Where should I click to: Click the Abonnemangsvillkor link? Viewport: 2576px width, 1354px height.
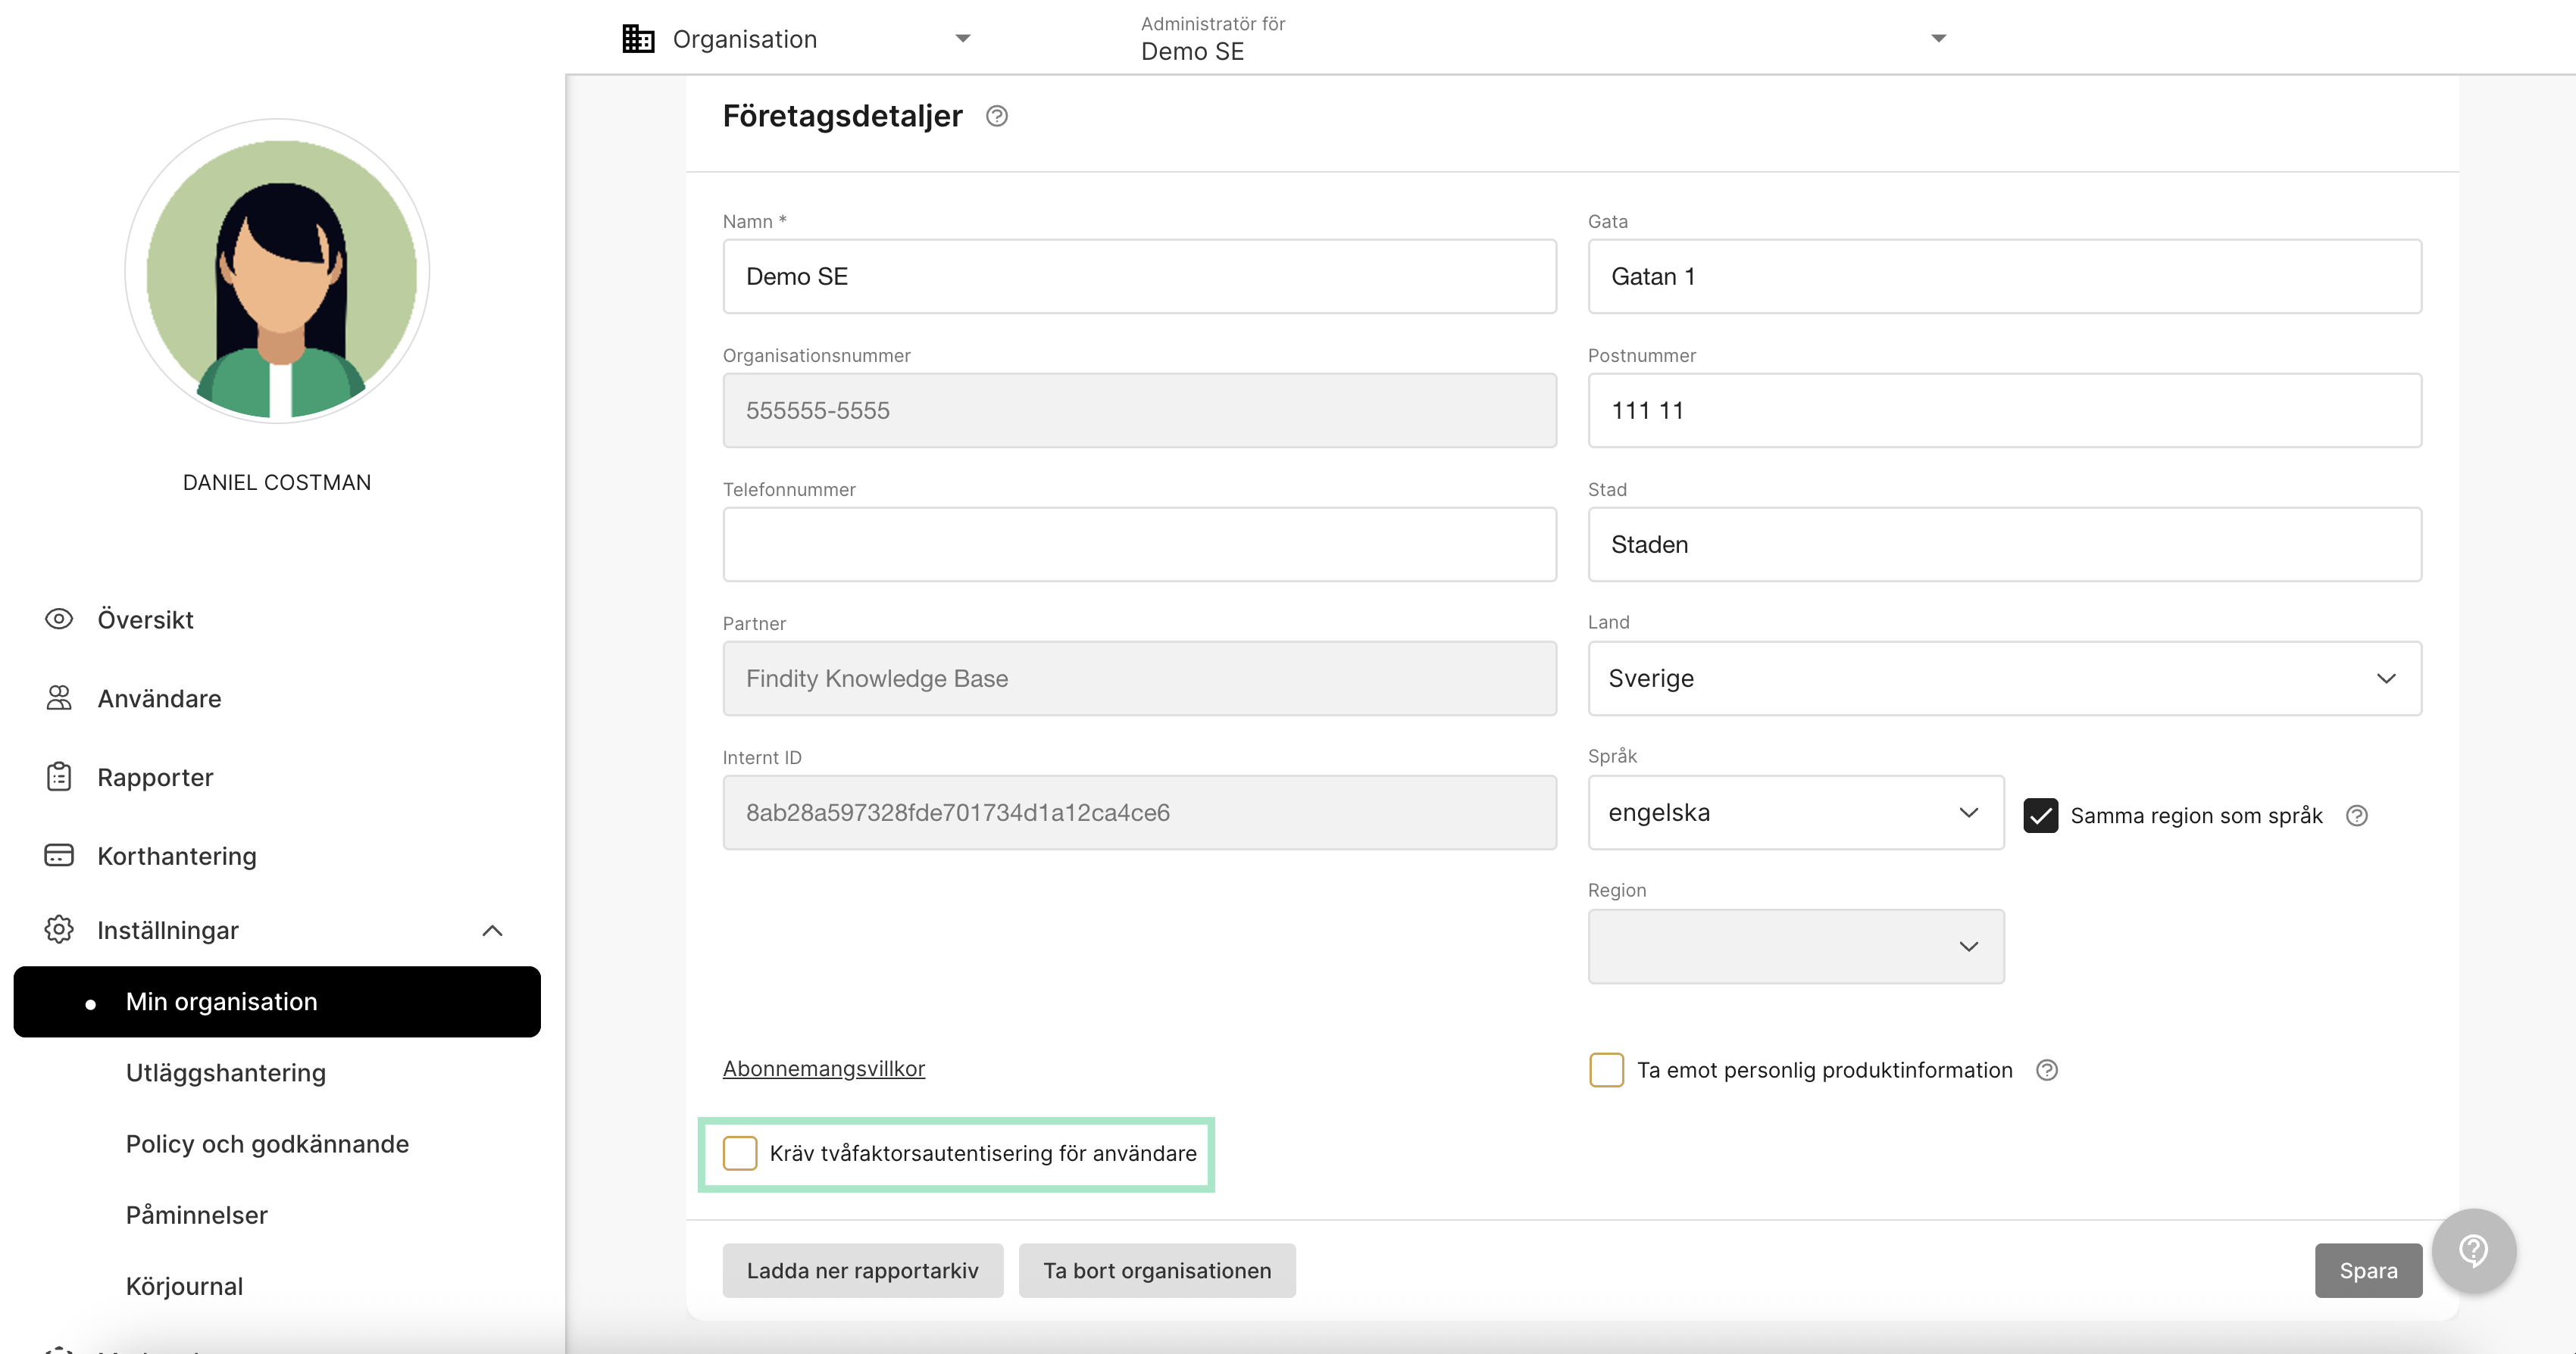click(x=824, y=1069)
